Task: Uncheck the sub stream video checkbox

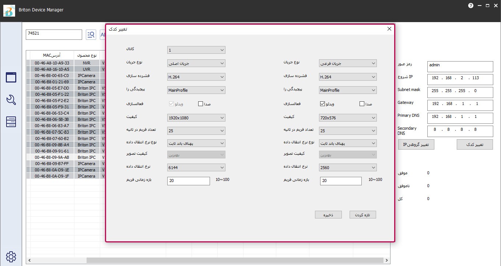Action: (x=323, y=104)
